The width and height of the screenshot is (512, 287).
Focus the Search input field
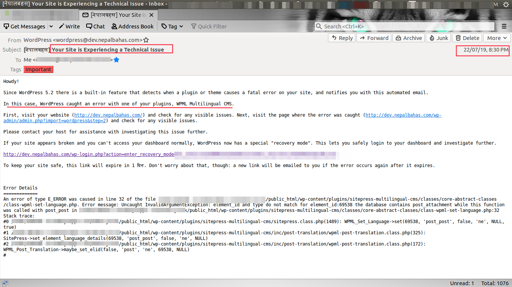tap(405, 27)
